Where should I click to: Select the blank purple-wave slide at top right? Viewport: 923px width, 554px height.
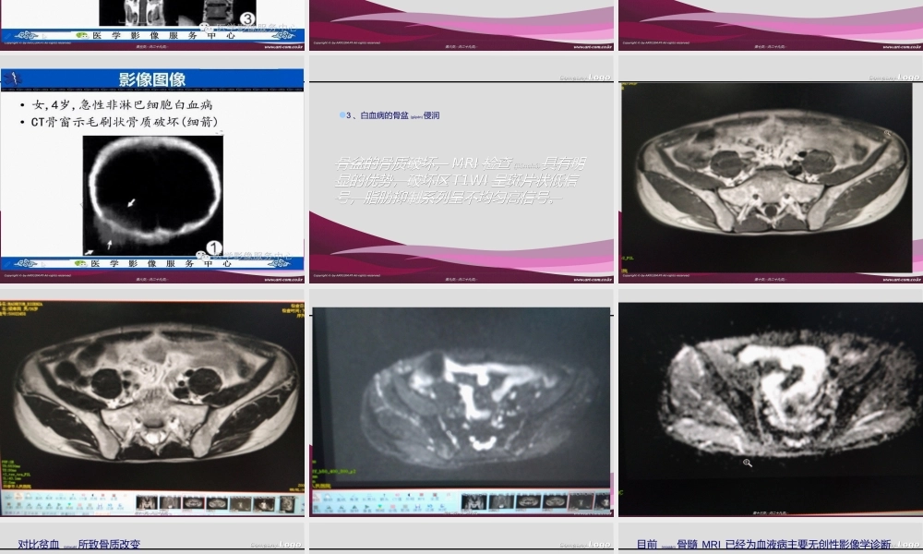coord(770,23)
